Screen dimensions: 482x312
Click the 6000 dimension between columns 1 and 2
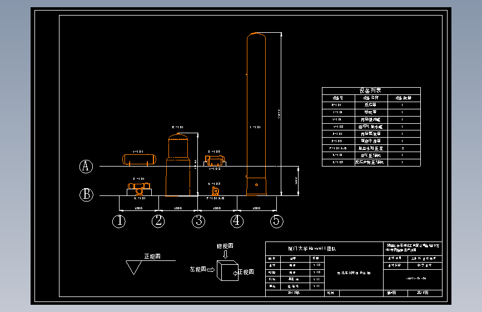tap(139, 208)
